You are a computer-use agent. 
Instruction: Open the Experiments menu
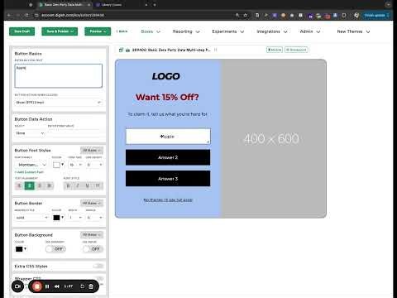(228, 31)
